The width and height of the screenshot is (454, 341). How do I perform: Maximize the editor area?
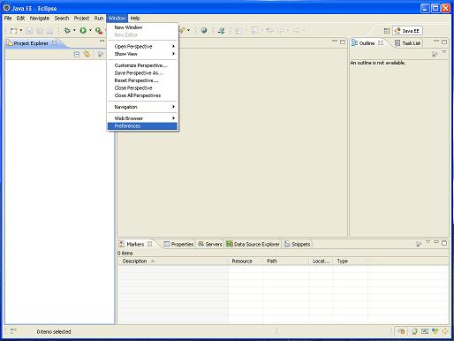(x=343, y=42)
